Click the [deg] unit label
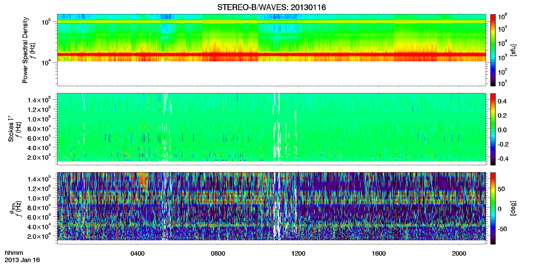The image size is (543, 280). click(513, 208)
